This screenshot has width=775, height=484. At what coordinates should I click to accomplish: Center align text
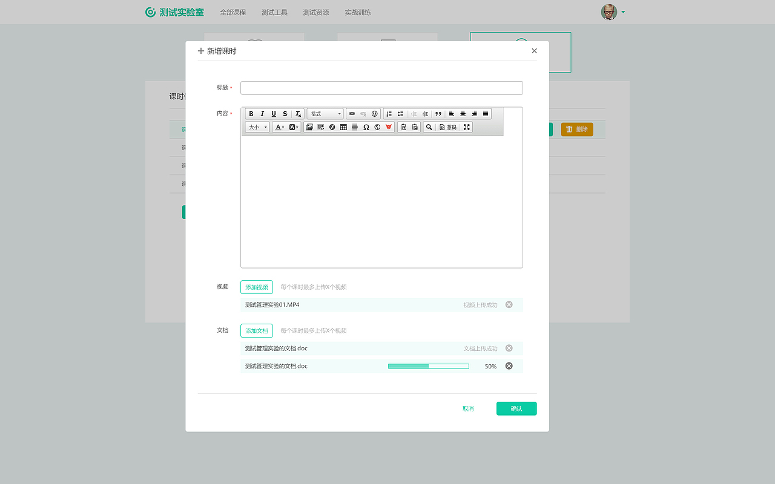(463, 114)
